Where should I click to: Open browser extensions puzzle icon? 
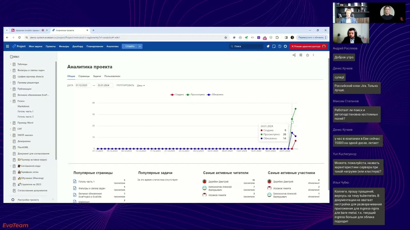pos(277,37)
